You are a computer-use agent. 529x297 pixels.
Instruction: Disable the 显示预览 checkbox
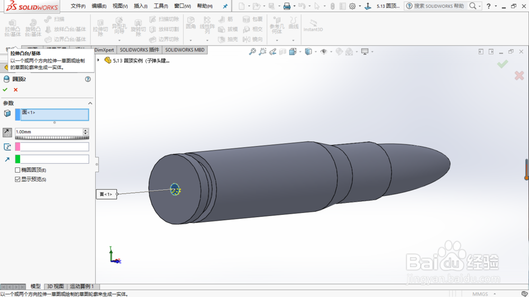pyautogui.click(x=17, y=179)
